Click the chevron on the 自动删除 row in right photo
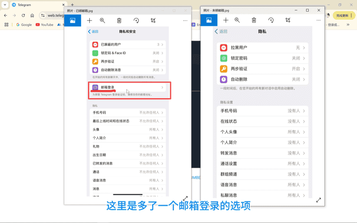The height and width of the screenshot is (223, 357). click(x=304, y=79)
